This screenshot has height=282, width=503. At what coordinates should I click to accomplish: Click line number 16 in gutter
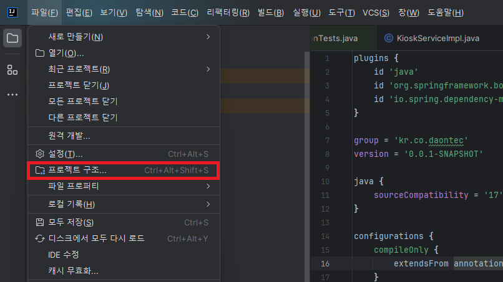325,264
